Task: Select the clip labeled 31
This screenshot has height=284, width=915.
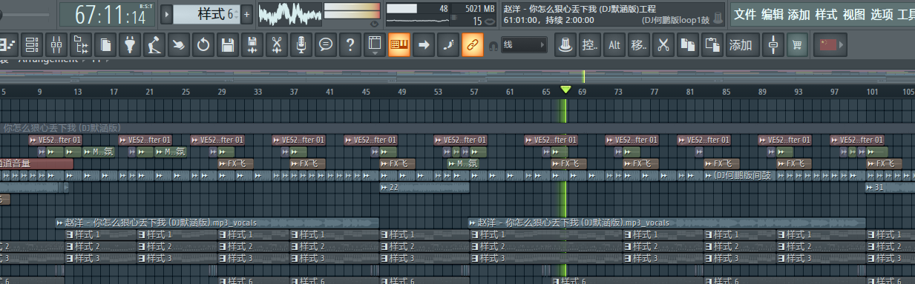Action: (891, 188)
